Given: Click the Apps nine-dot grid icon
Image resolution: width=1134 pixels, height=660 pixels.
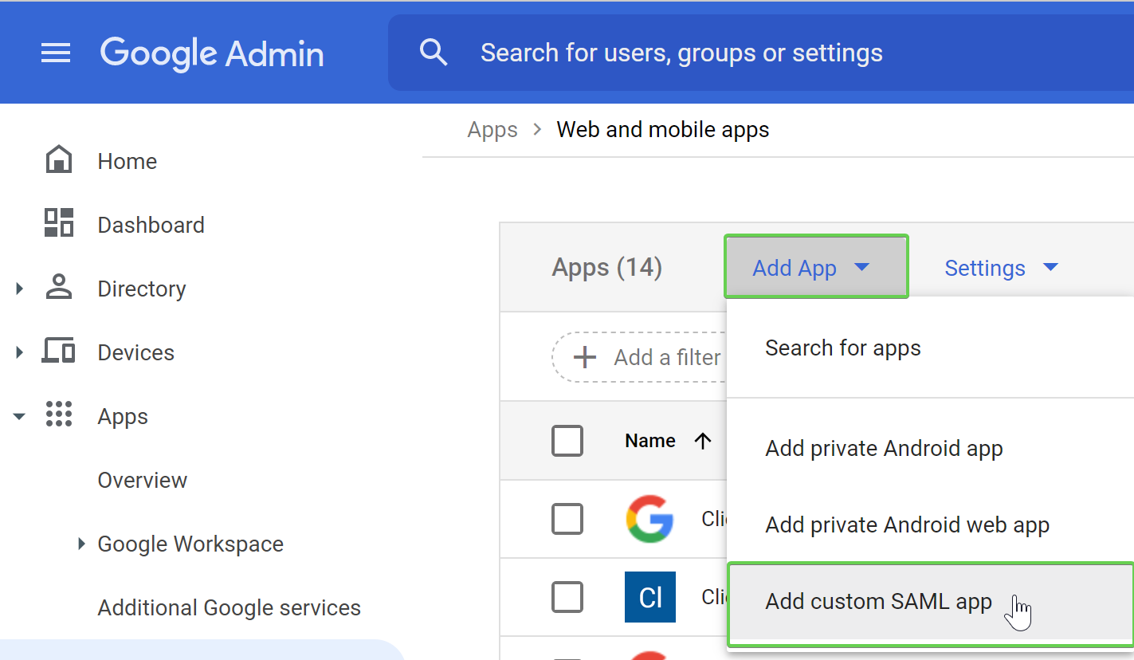Looking at the screenshot, I should (59, 414).
